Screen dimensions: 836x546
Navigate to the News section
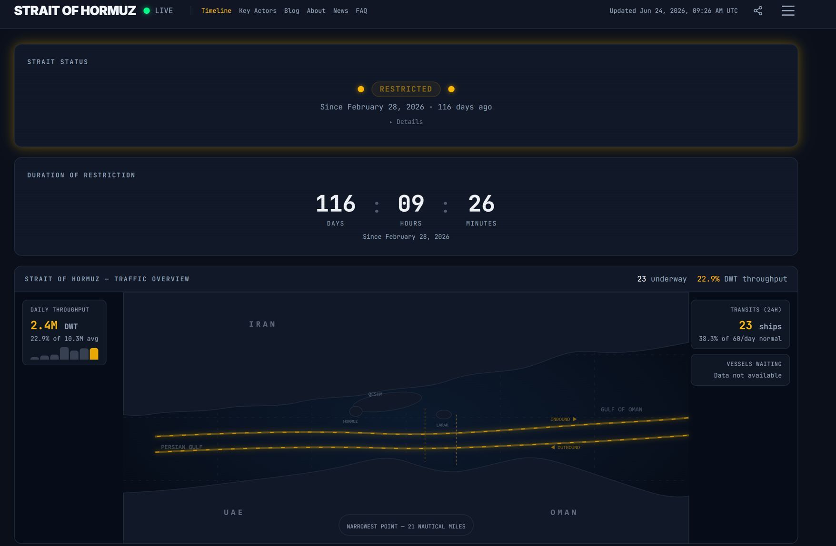click(340, 10)
